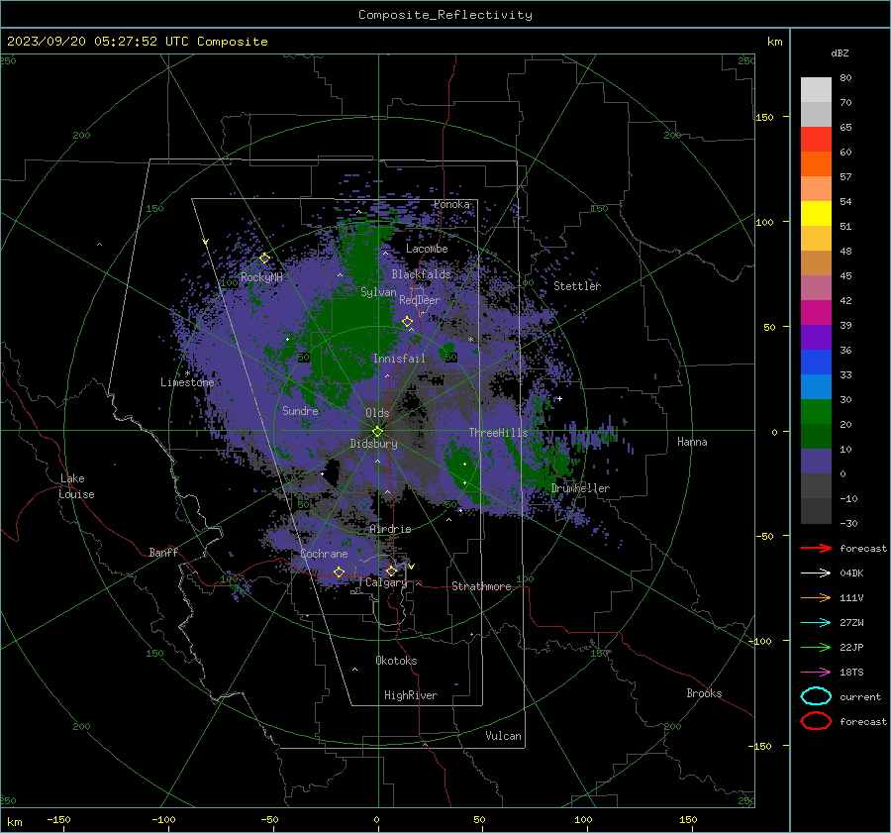Pick the bright yellow 51-54 dBZ swatch
The image size is (891, 833).
click(x=816, y=214)
